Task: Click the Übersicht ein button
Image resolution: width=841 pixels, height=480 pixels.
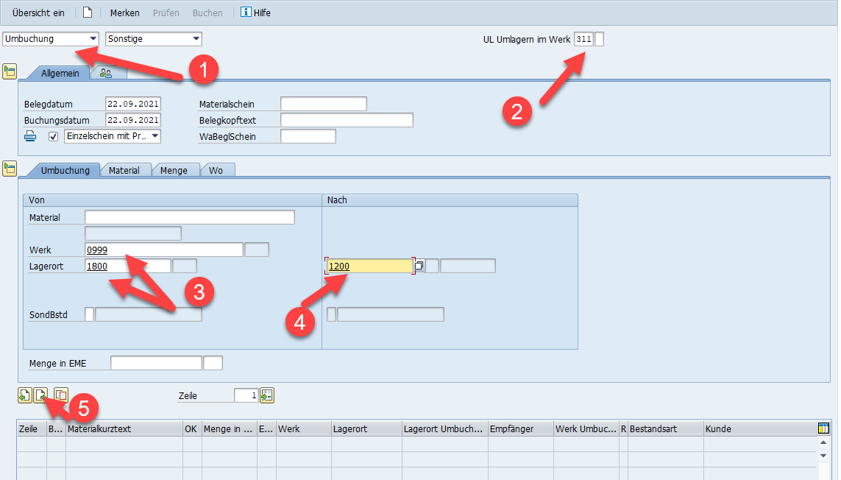Action: pyautogui.click(x=38, y=13)
